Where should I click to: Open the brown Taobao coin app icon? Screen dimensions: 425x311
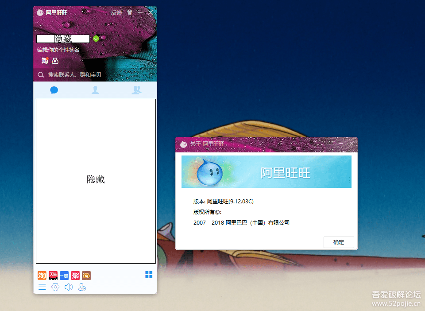click(x=86, y=276)
